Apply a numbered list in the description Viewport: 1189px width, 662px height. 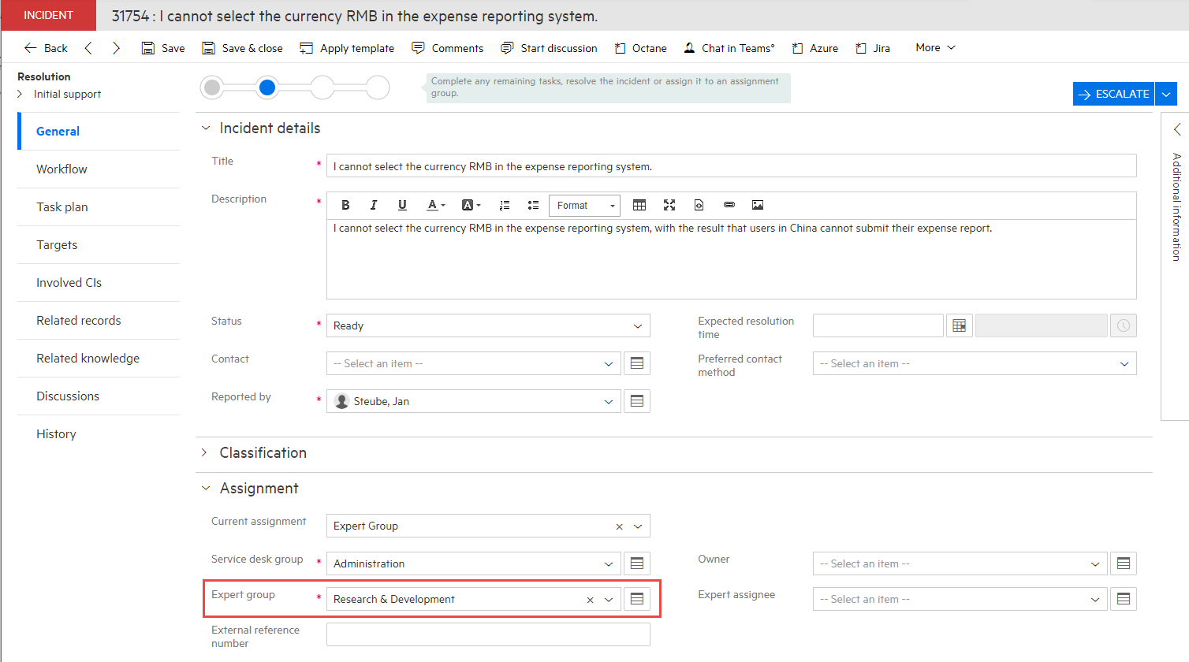click(x=505, y=205)
